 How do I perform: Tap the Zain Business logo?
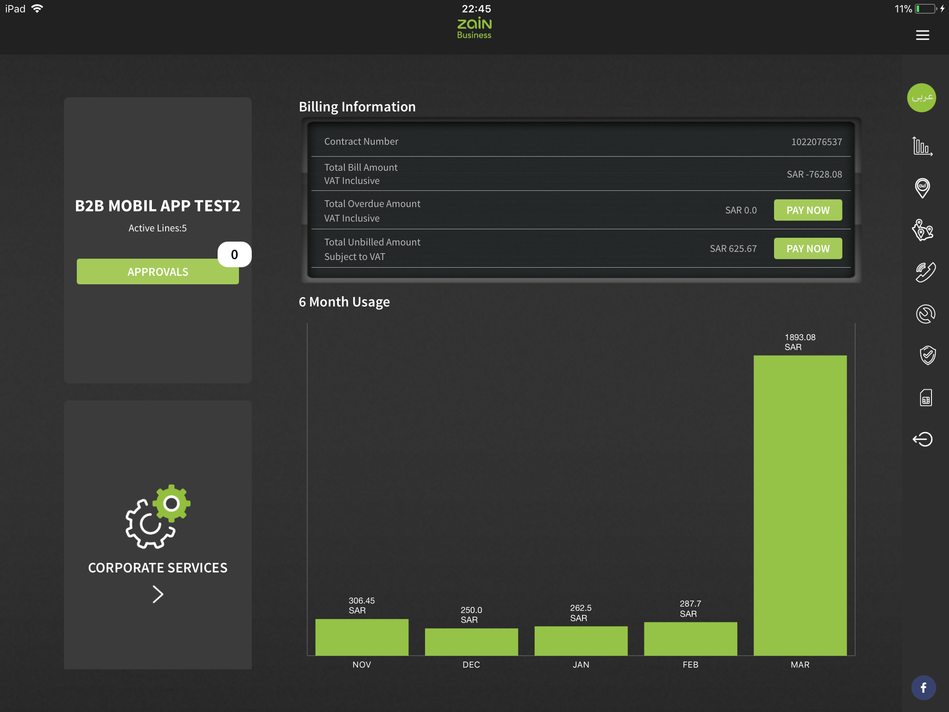(x=474, y=28)
